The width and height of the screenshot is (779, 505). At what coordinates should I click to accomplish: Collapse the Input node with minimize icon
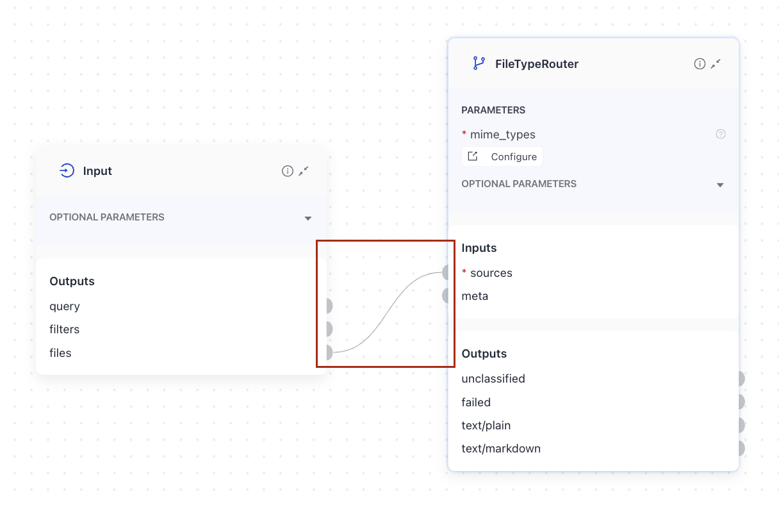tap(304, 171)
